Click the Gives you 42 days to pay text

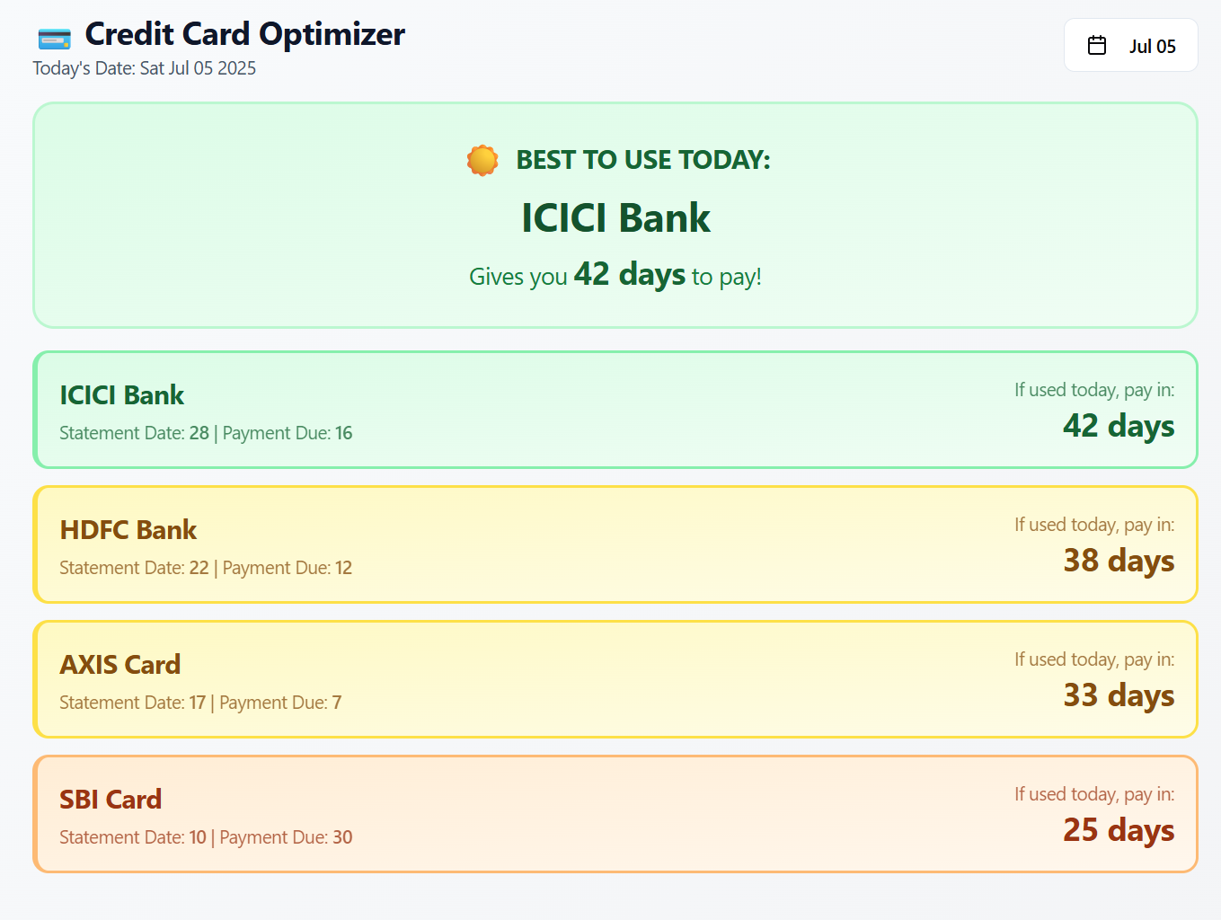point(615,275)
